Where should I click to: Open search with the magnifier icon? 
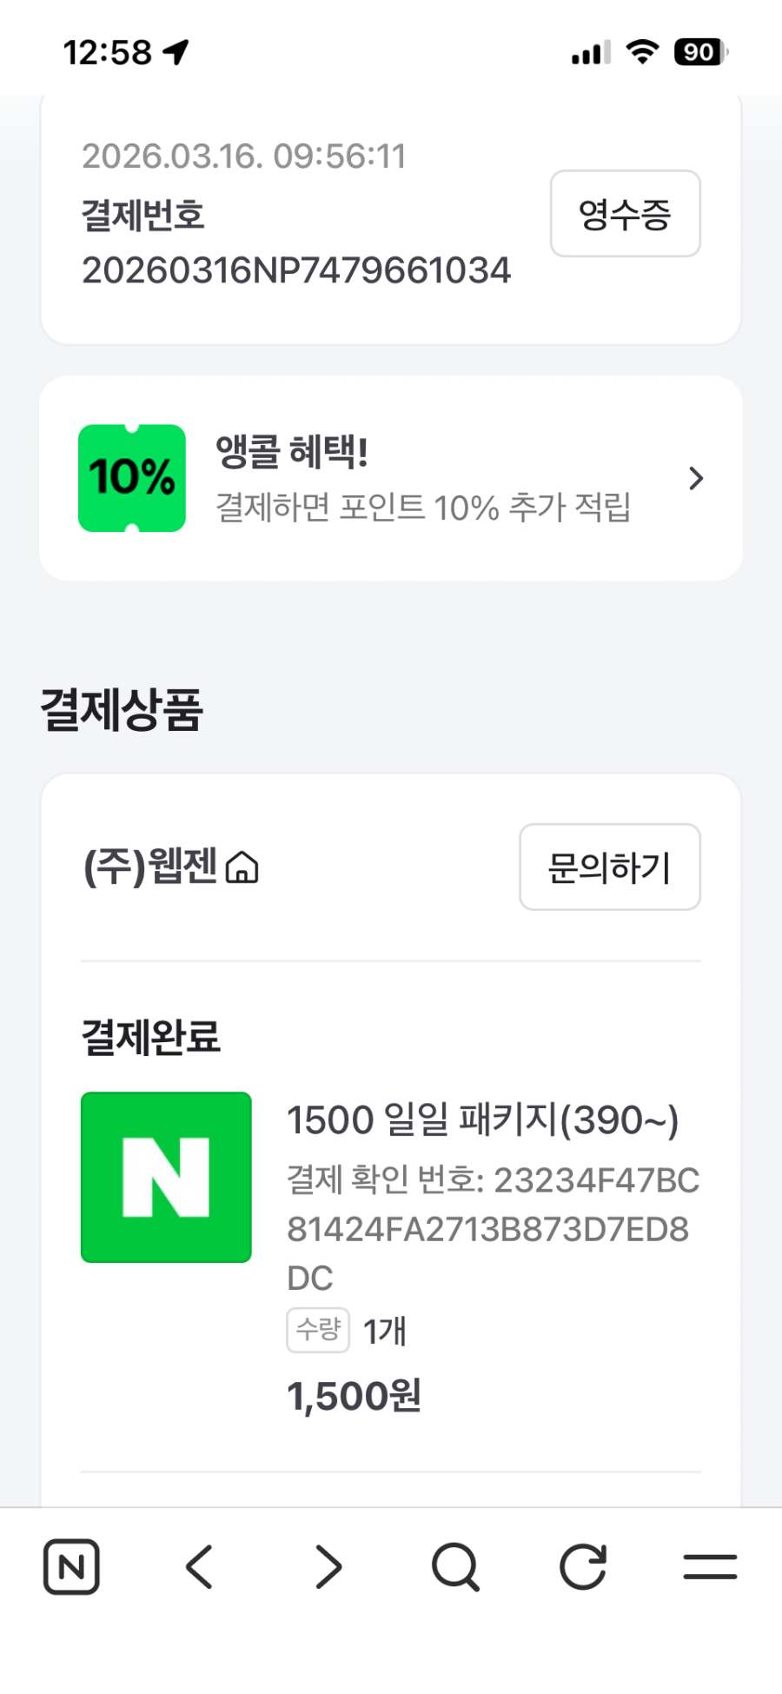pyautogui.click(x=455, y=1567)
